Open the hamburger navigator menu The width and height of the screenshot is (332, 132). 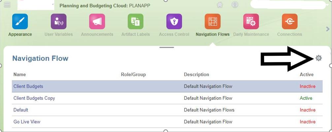click(x=7, y=4)
